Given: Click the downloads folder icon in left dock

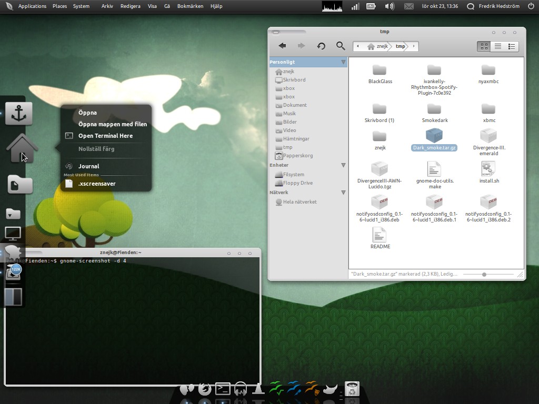Looking at the screenshot, I should tap(13, 214).
